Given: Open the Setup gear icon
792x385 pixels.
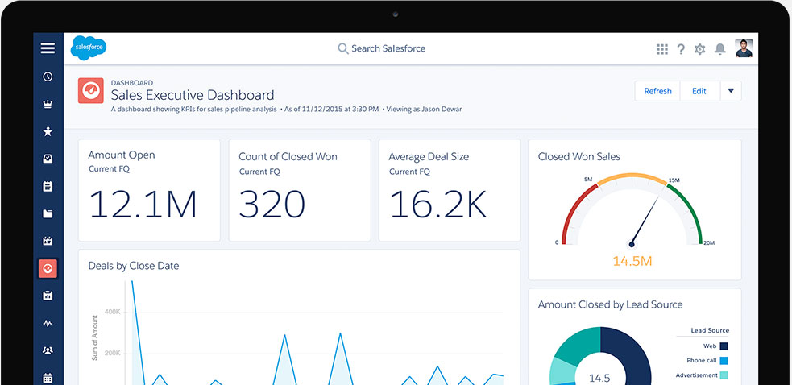Looking at the screenshot, I should [699, 49].
